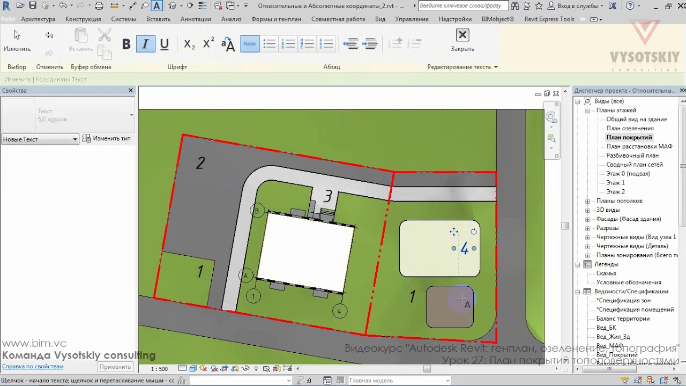Collapse the Легенды tree node
The width and height of the screenshot is (686, 386).
coord(578,264)
